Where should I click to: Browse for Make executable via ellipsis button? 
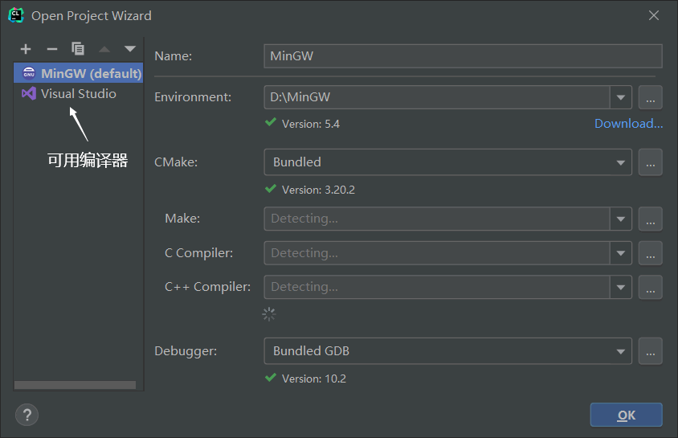tap(651, 219)
